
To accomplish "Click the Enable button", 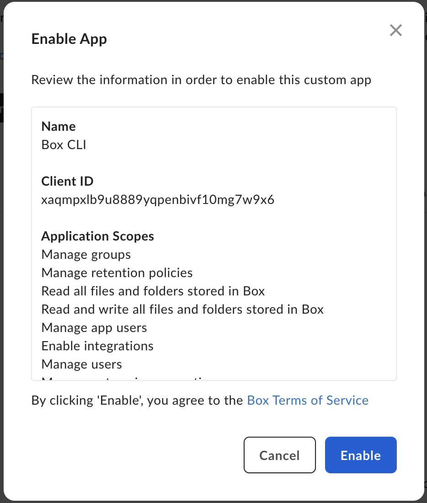I will coord(360,455).
